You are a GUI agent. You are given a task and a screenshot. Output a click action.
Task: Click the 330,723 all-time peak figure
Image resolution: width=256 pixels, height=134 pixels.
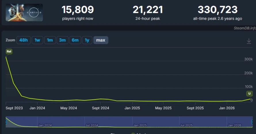tap(218, 10)
